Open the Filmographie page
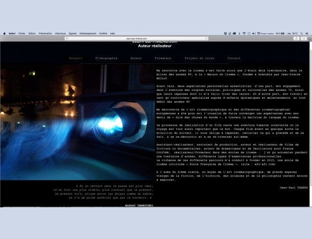This screenshot has height=239, width=312. [x=106, y=58]
